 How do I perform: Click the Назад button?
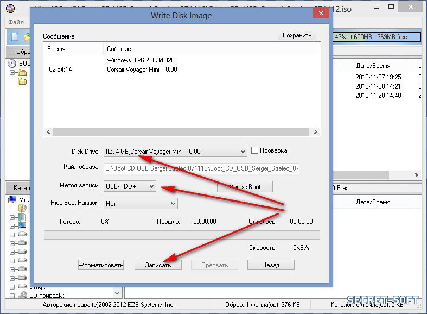(270, 265)
